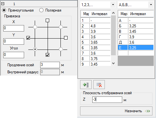Click interval cell 3,75 for axis 8
The width and height of the screenshot is (156, 118).
tap(100, 59)
